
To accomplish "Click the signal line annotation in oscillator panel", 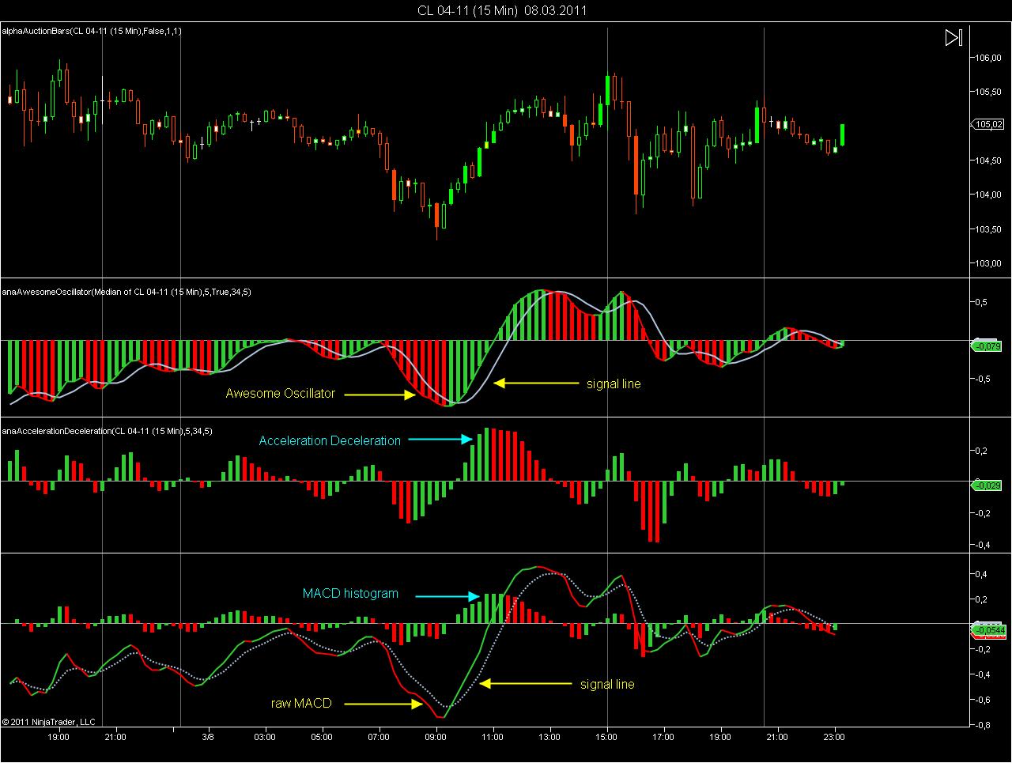I will (x=614, y=383).
